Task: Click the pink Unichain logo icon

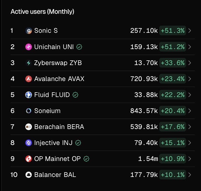Action: [x=29, y=47]
